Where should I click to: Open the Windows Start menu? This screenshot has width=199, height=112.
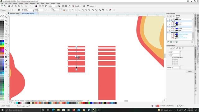point(2,110)
